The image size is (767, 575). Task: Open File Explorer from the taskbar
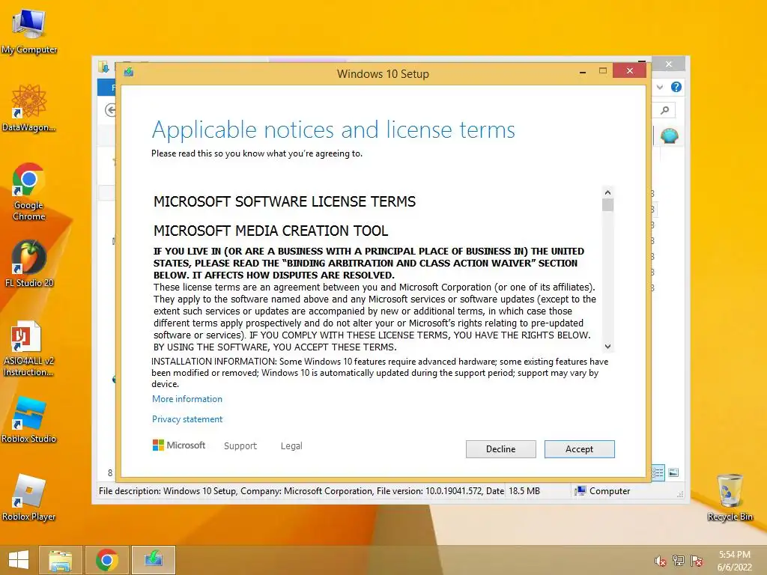click(x=61, y=560)
